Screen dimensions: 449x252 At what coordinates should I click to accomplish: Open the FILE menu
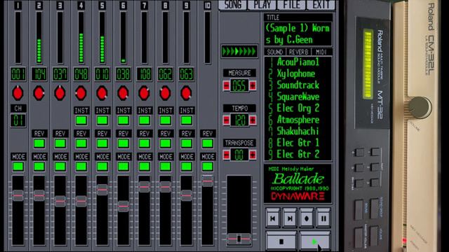292,5
